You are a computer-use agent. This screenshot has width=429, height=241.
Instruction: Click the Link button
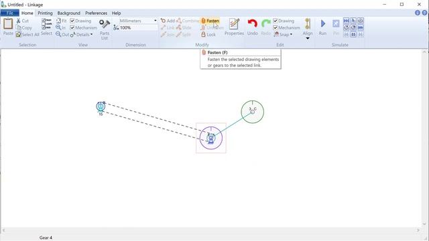tap(168, 27)
